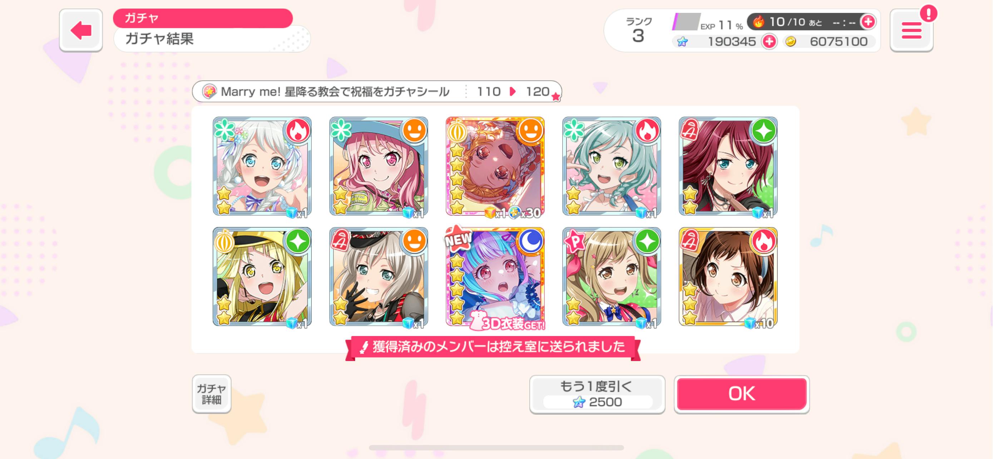
Task: Add stars using the plus beside 190345
Action: coord(770,41)
